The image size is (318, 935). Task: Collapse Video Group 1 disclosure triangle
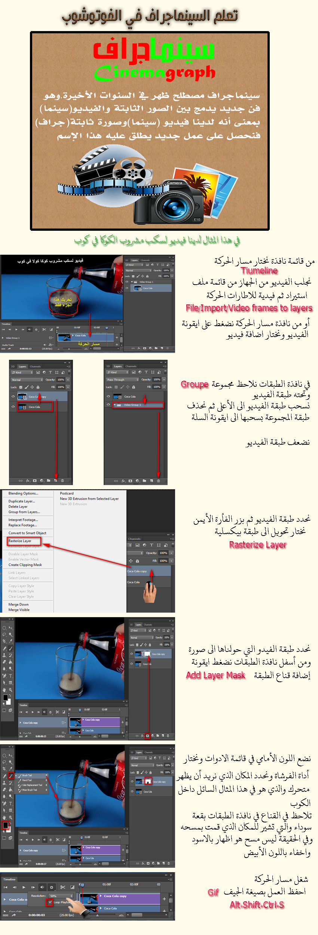click(114, 405)
